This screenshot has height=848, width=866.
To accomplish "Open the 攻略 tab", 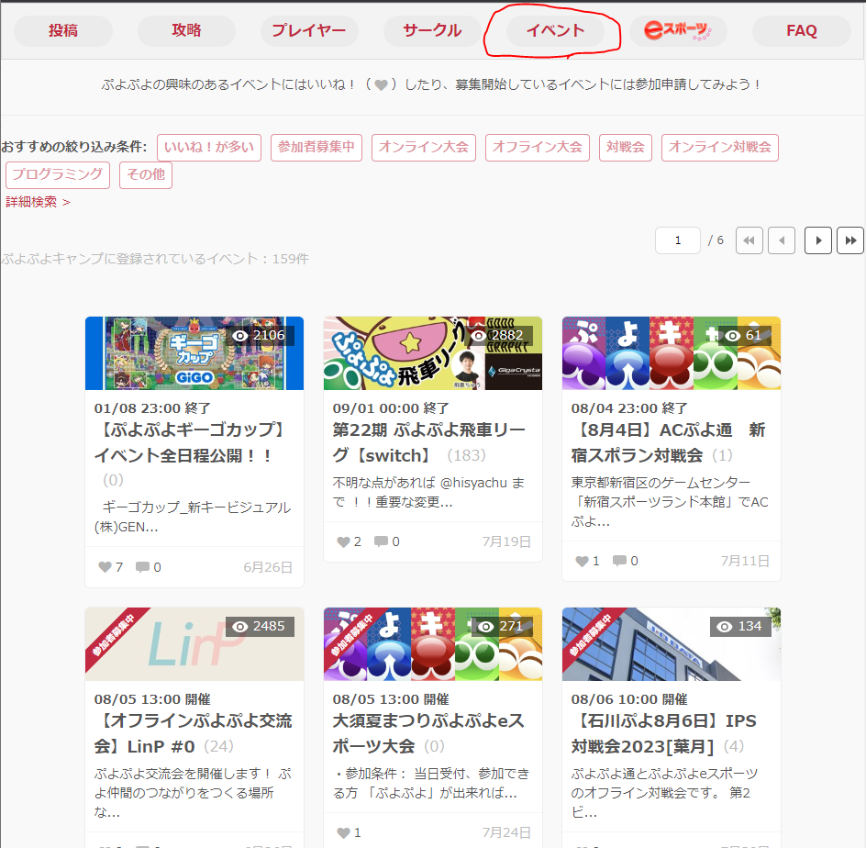I will (186, 31).
